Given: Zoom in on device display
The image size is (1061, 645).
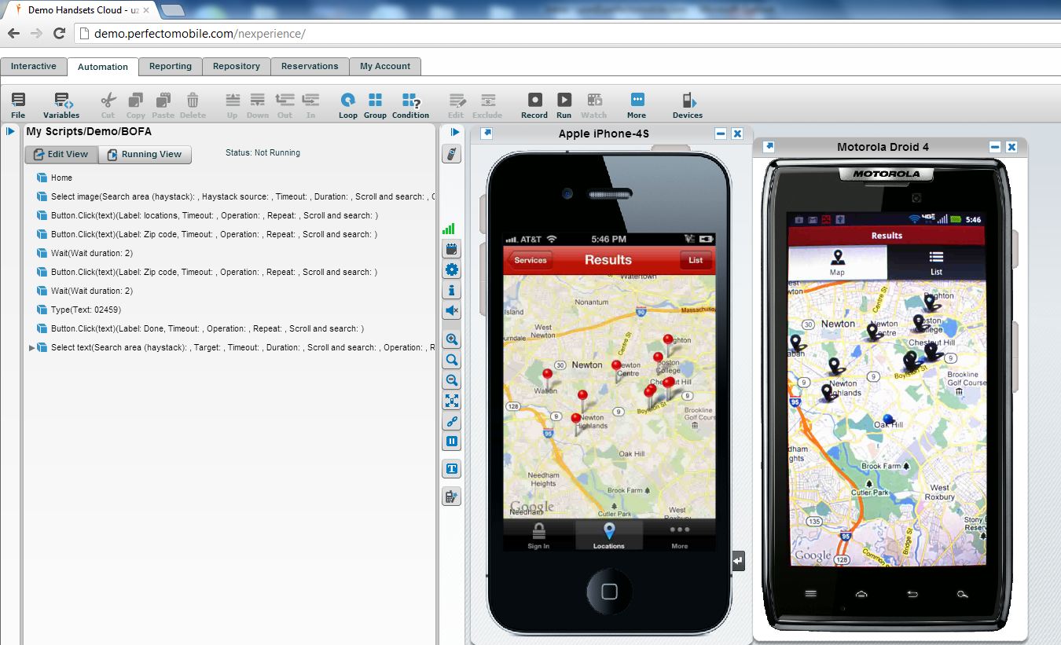Looking at the screenshot, I should click(x=452, y=339).
